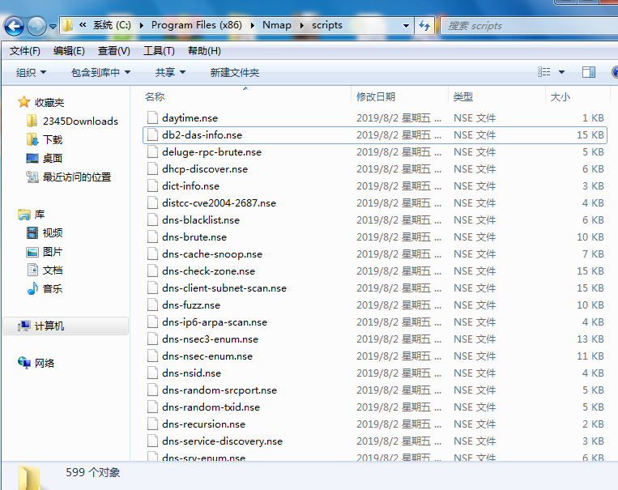Viewport: 618px width, 490px height.
Task: Open the 文档 library
Action: coord(53,270)
